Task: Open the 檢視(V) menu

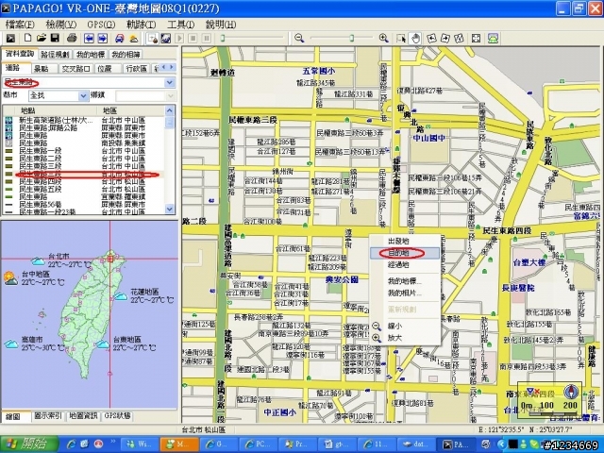Action: point(60,25)
